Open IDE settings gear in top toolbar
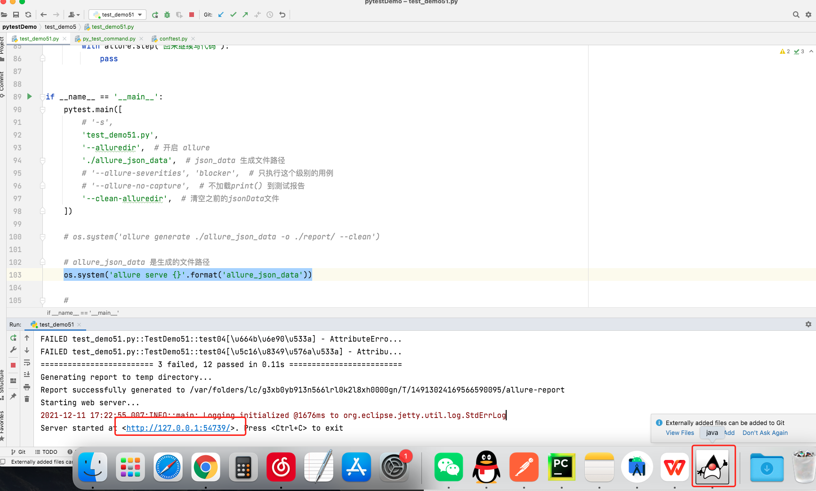The height and width of the screenshot is (491, 816). point(808,15)
